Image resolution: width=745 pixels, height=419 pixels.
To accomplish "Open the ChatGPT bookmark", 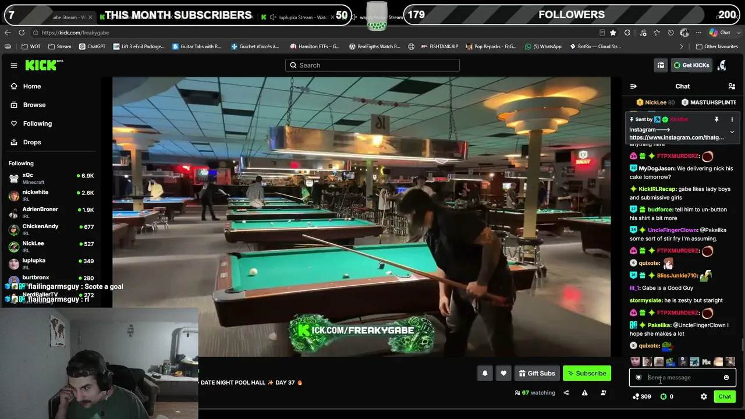I will coord(92,47).
